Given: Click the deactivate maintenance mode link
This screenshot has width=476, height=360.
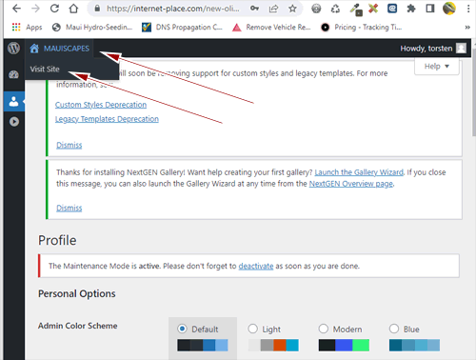Looking at the screenshot, I should 256,266.
